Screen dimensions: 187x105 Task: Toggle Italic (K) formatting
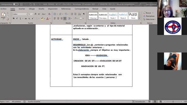pyautogui.click(x=17, y=18)
